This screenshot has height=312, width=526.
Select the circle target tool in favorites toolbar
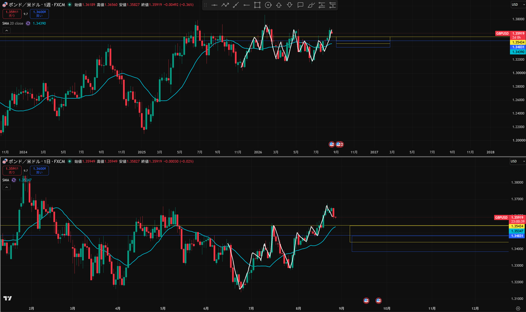(x=268, y=5)
